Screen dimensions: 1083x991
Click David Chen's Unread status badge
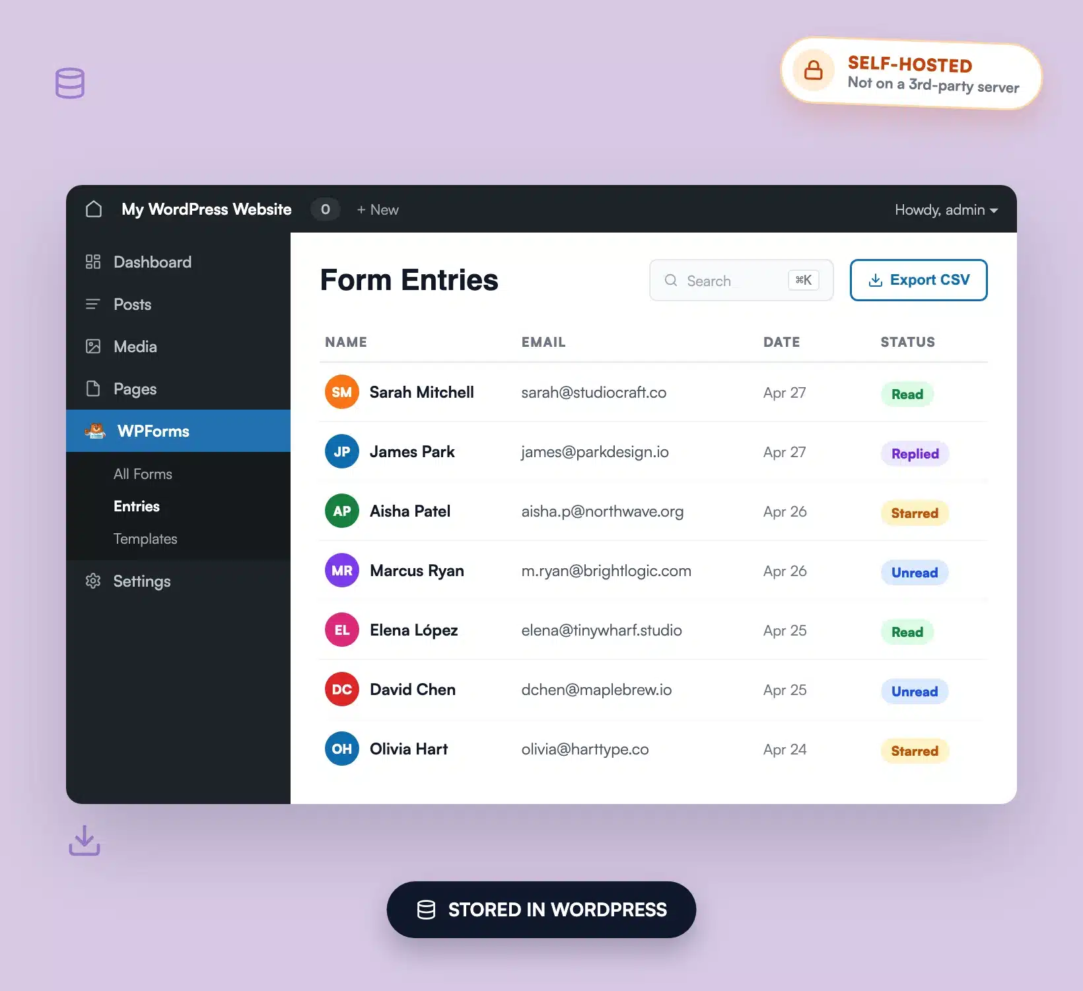click(915, 691)
